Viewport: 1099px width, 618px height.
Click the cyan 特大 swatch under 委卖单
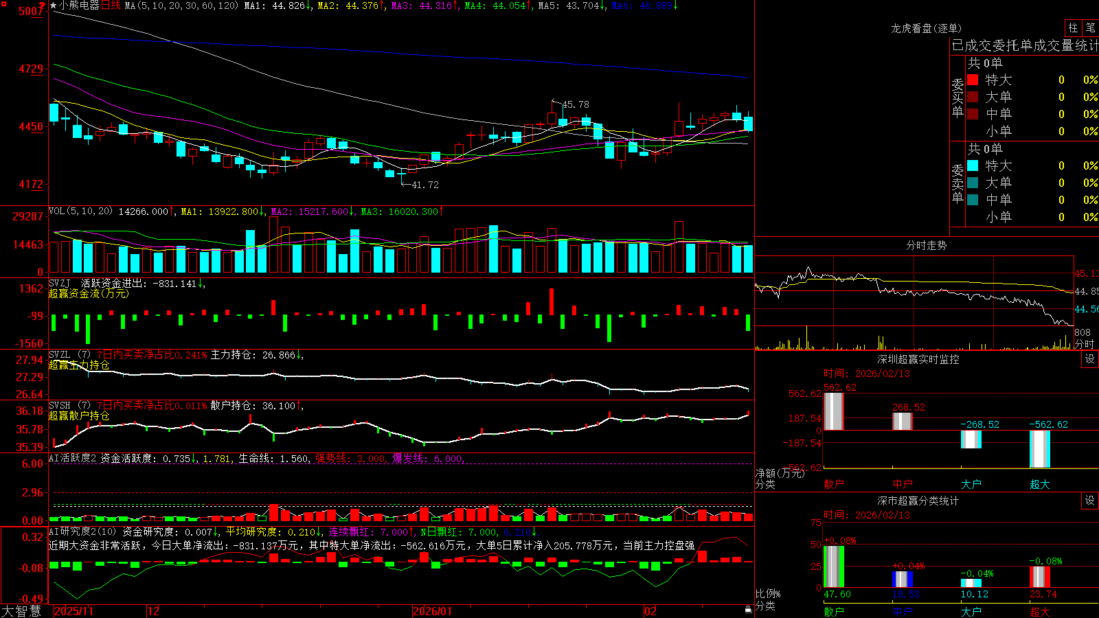tap(973, 165)
